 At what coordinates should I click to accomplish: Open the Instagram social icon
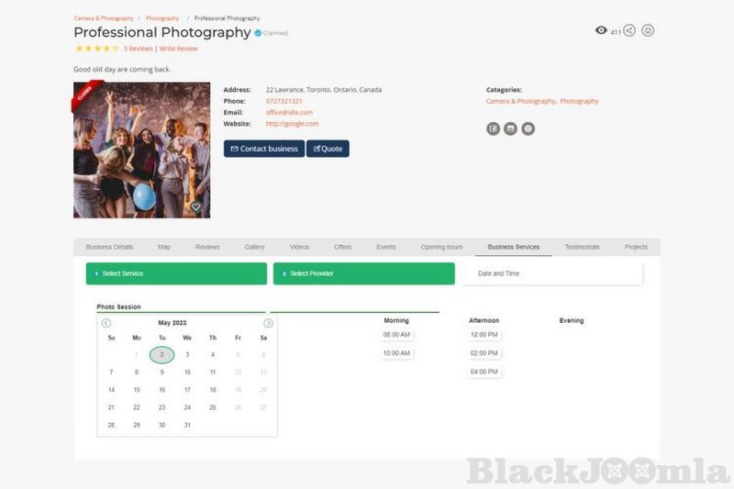click(x=510, y=128)
